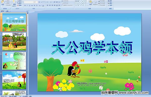Open the Clipboard group dialog launcher

pyautogui.click(x=10, y=9)
